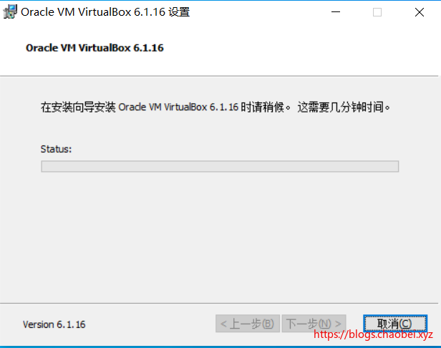Screen dimensions: 441x348
Task: Click the grayed-out 下一步(N) button
Action: click(x=314, y=324)
